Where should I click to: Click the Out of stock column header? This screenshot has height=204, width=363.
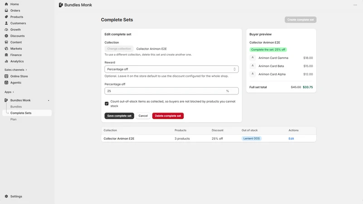click(x=250, y=130)
